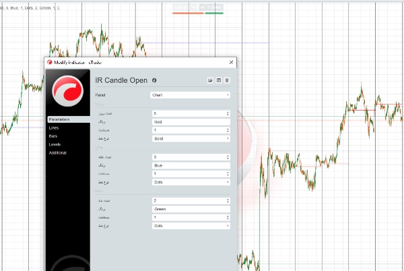This screenshot has height=271, width=404.
Task: Click the Red color input field
Action: pos(191,122)
